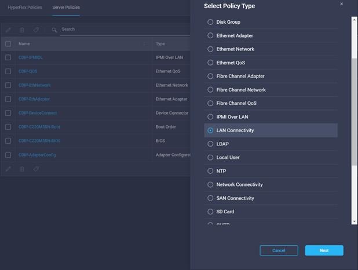Select the Ethernet Network policy type
Viewport: 358px width, 270px height.
(210, 49)
